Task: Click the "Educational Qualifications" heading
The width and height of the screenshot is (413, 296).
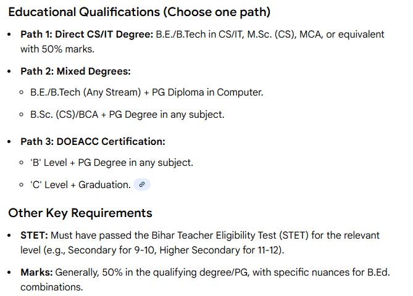Action: coord(86,12)
